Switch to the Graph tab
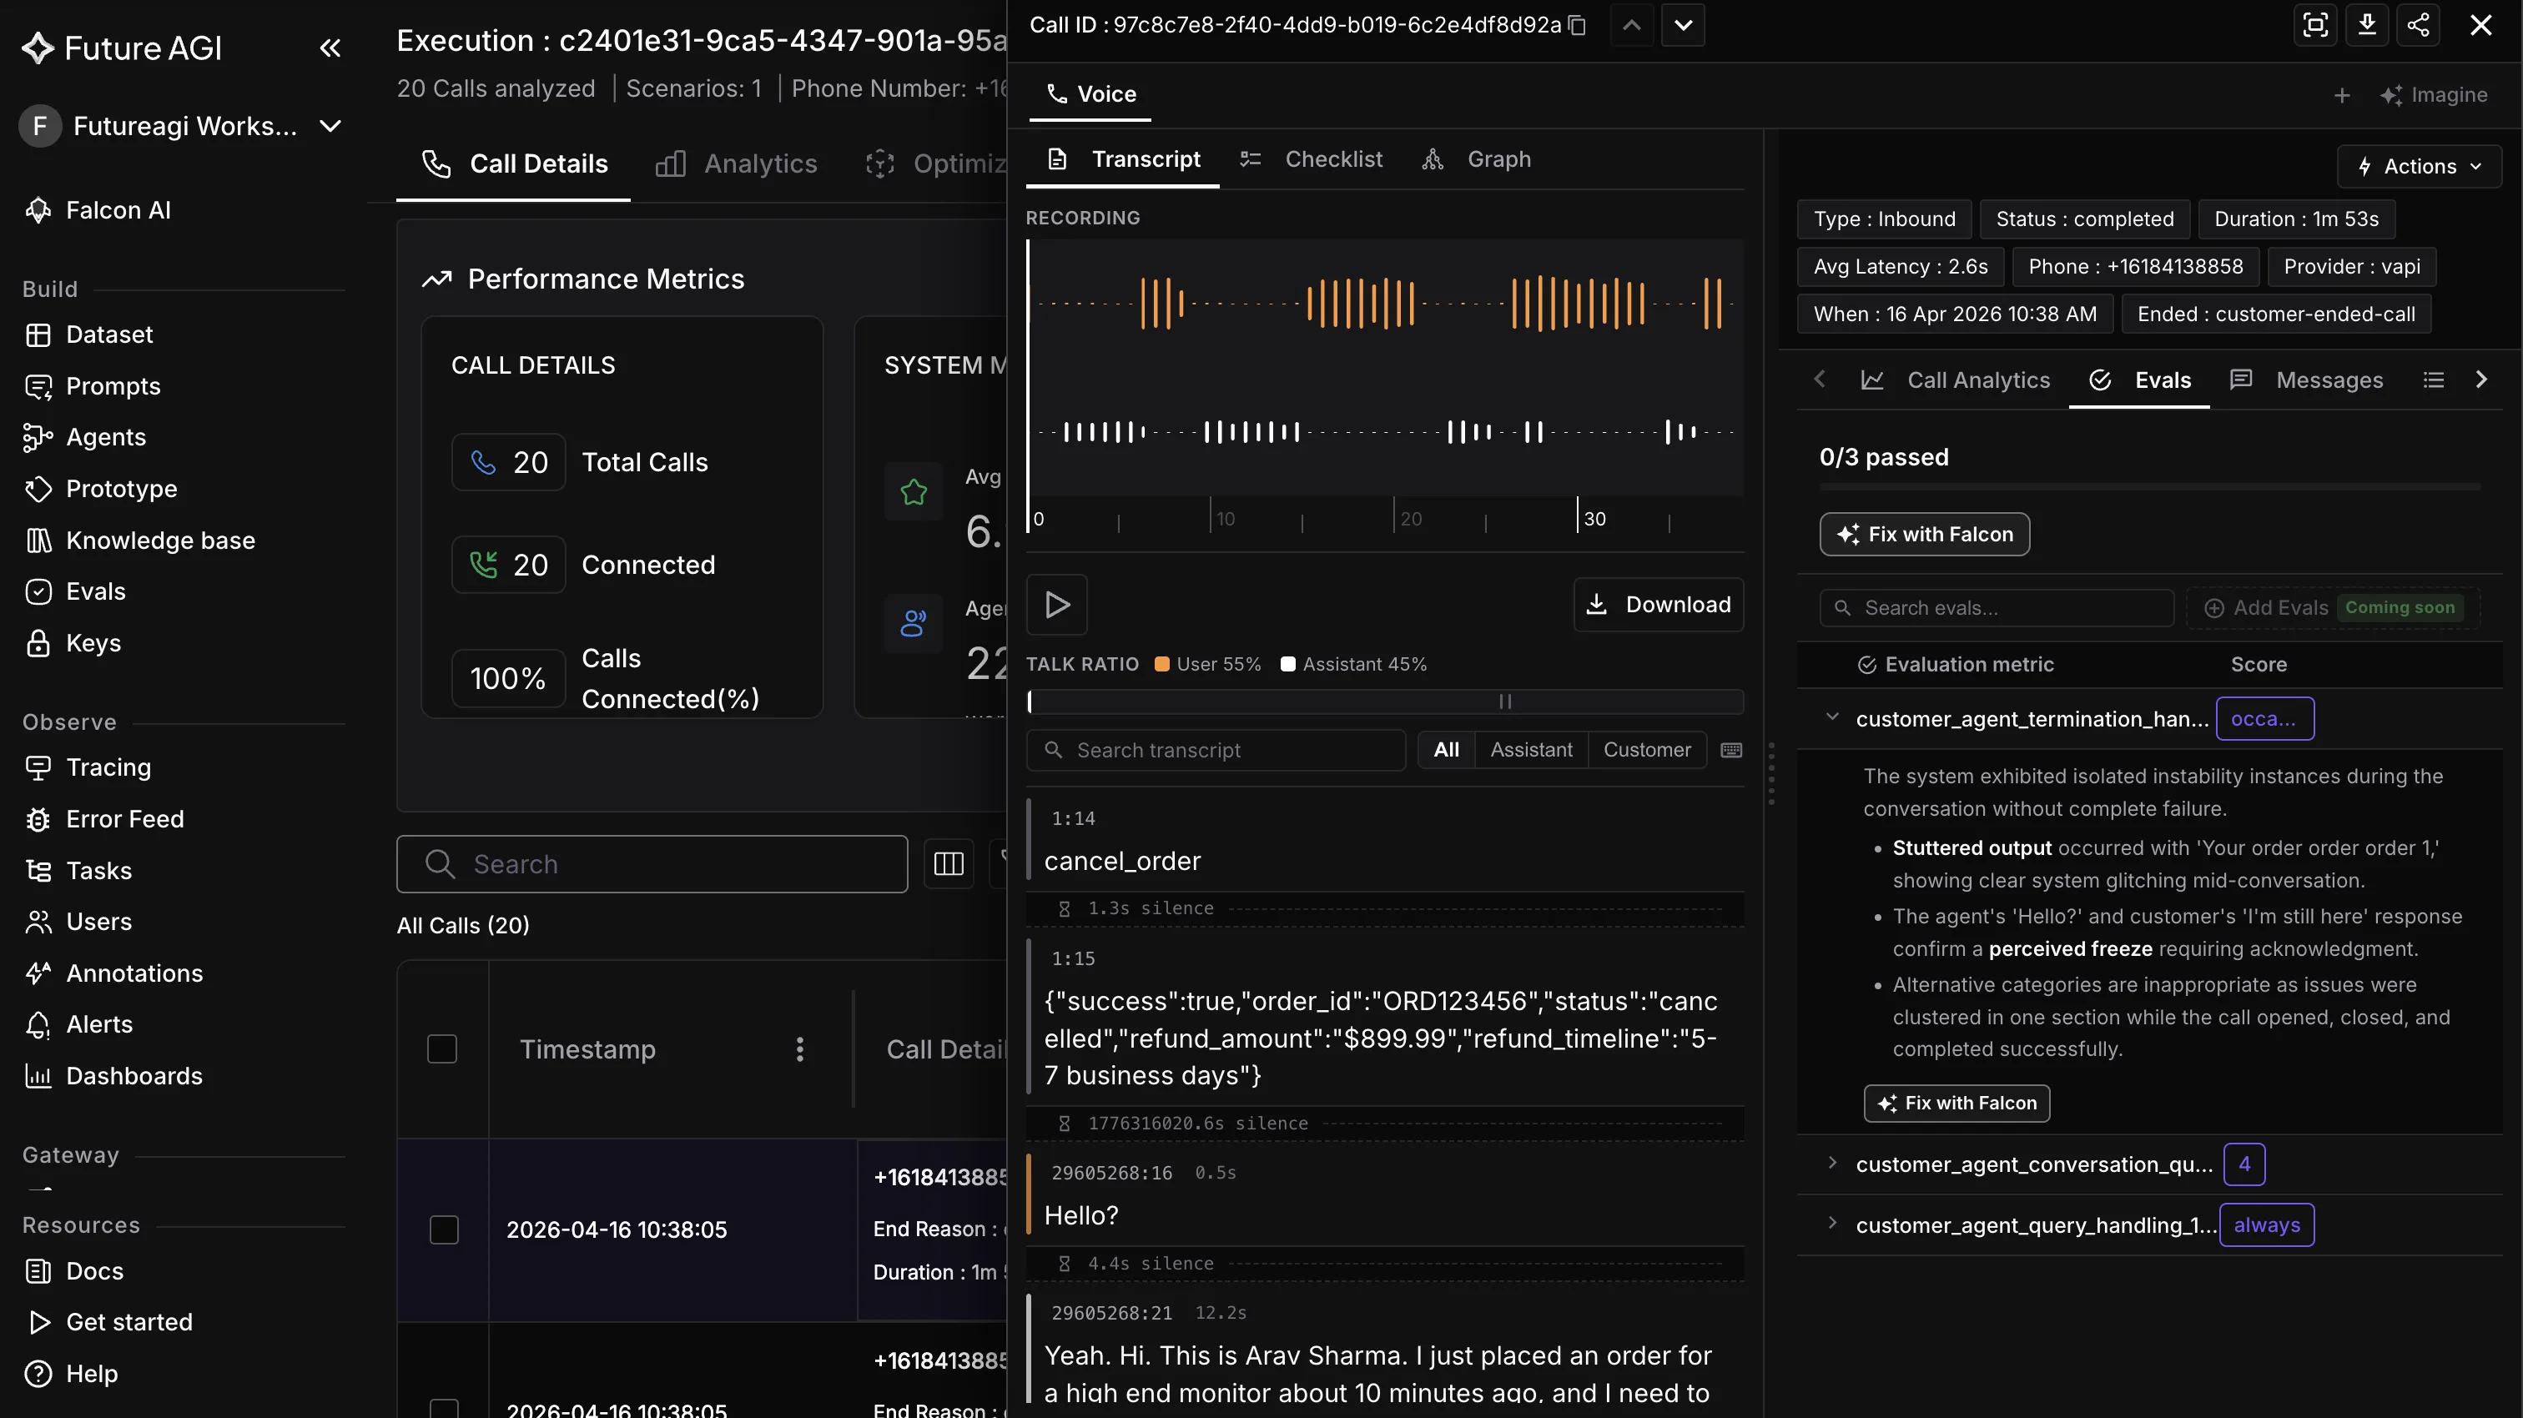Image resolution: width=2523 pixels, height=1418 pixels. pyautogui.click(x=1476, y=159)
